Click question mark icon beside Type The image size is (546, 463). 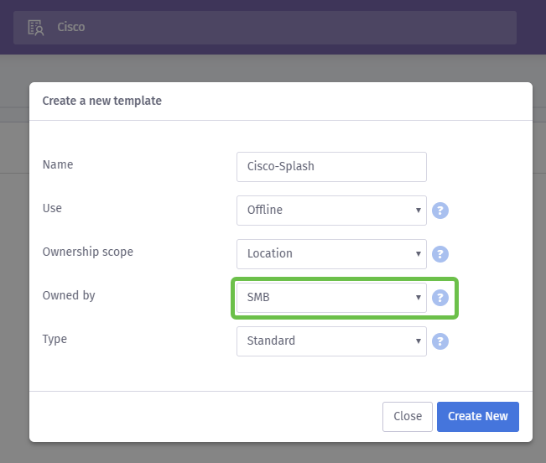coord(440,341)
